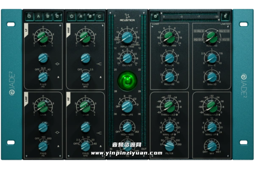Click the compressor ATTACK knob
The height and width of the screenshot is (169, 254).
tap(169, 58)
